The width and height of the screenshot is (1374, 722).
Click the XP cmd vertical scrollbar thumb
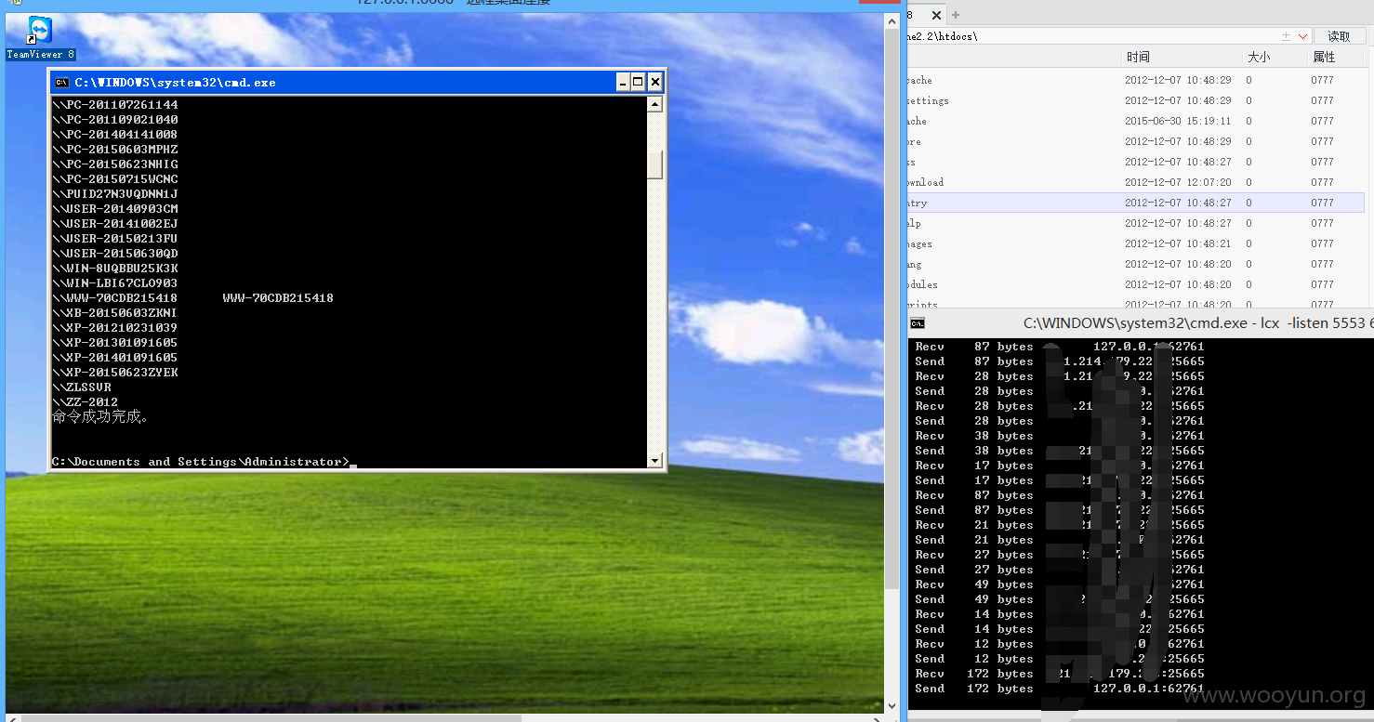tap(655, 164)
